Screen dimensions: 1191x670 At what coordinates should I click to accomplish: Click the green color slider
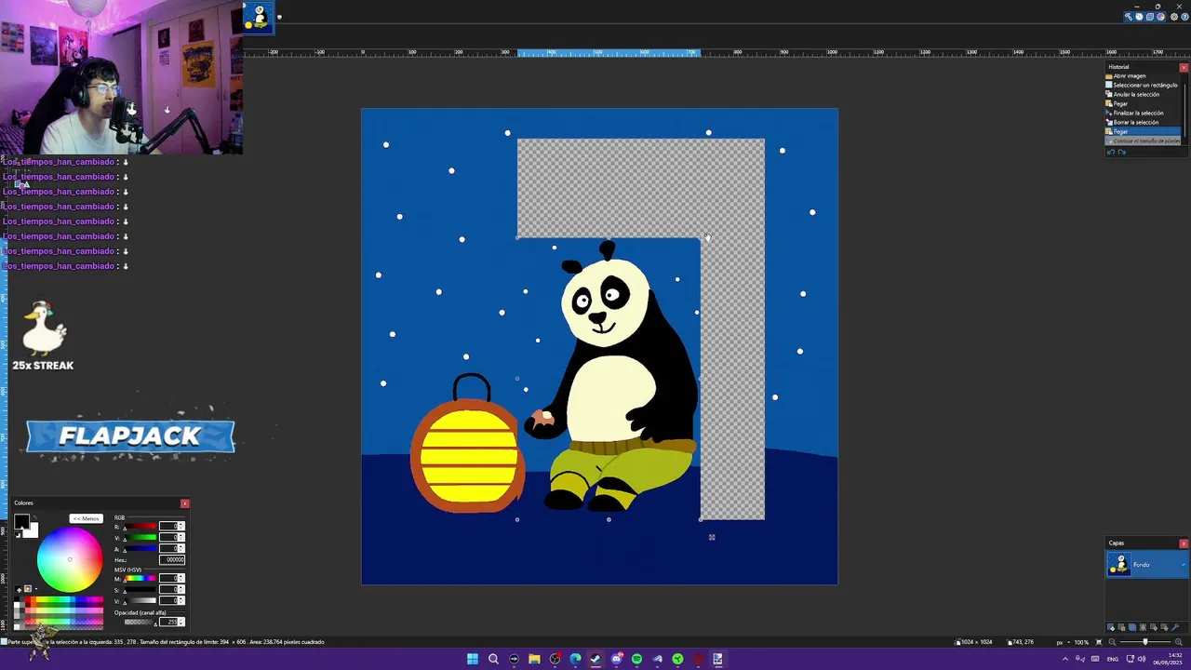tap(141, 538)
